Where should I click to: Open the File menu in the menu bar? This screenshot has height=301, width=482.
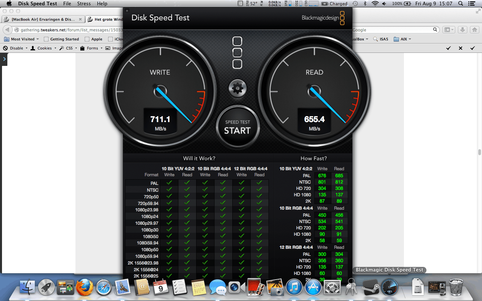67,4
